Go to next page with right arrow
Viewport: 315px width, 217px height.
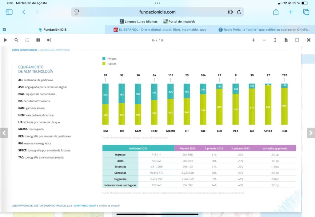click(x=311, y=133)
